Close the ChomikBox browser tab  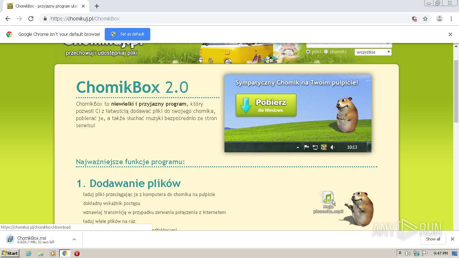coord(84,6)
